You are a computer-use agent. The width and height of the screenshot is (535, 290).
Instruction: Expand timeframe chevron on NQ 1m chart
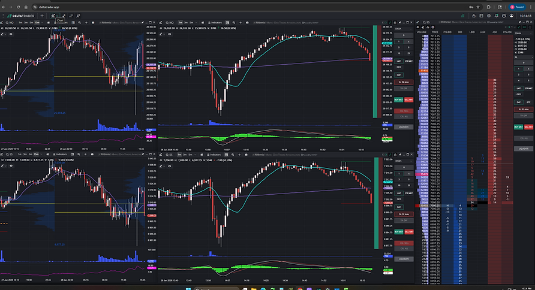tap(196, 23)
